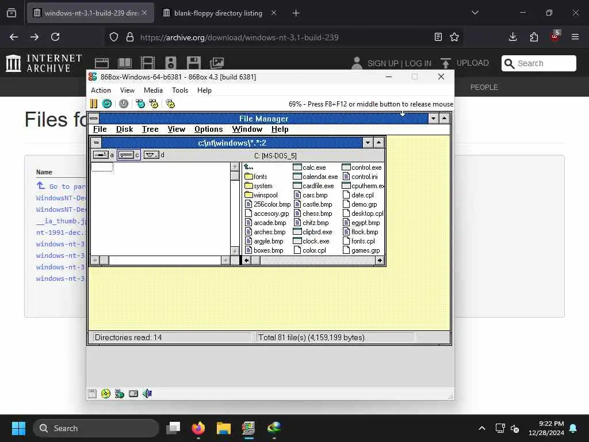
Task: Send Ctrl+Alt+Esc using the second yellow keyboard icon
Action: (154, 104)
